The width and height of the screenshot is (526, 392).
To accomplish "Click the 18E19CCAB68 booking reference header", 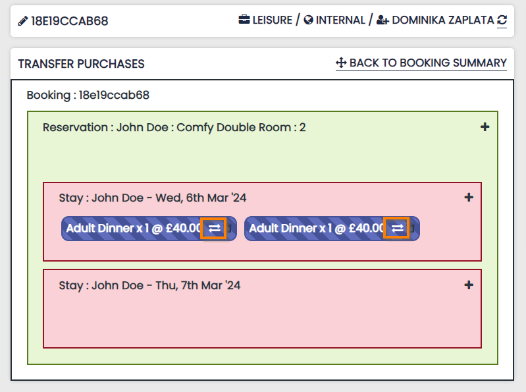I will tap(70, 21).
